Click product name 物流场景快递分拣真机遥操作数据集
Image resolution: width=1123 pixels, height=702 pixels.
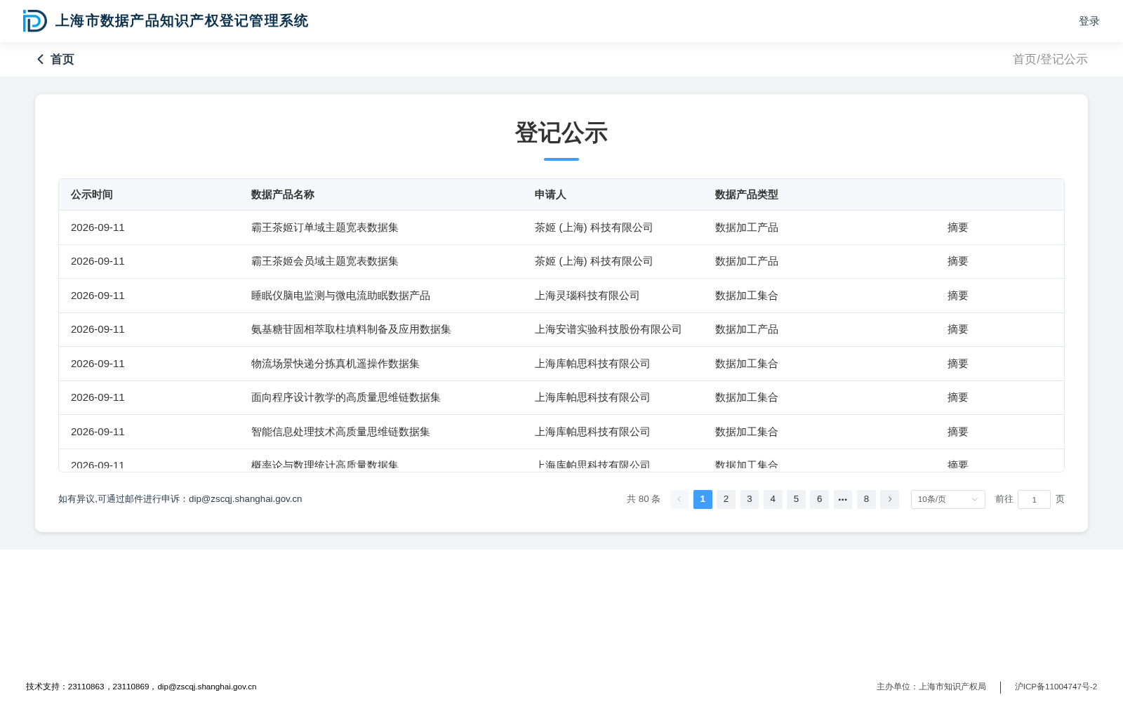pos(335,364)
